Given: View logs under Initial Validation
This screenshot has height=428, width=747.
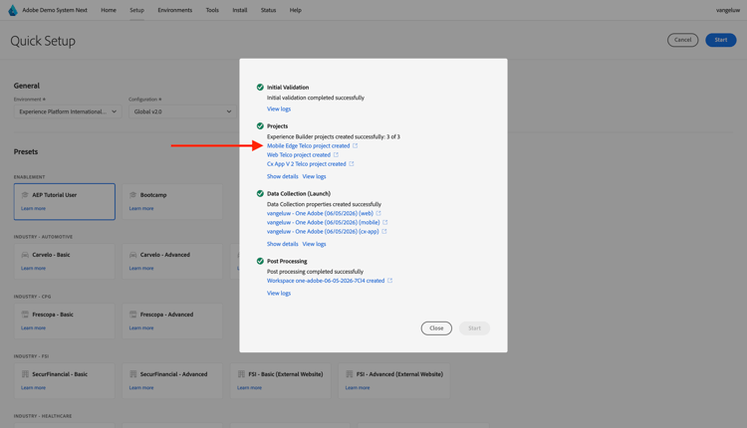Looking at the screenshot, I should pos(279,109).
